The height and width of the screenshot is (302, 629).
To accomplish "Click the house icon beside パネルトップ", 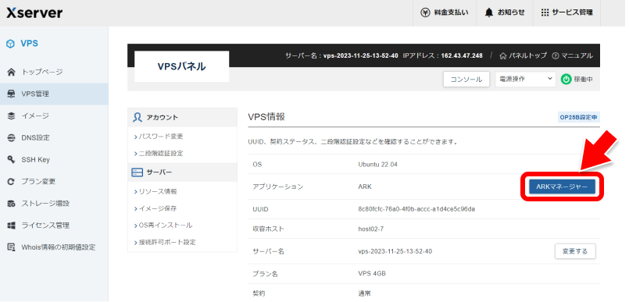I will click(503, 55).
